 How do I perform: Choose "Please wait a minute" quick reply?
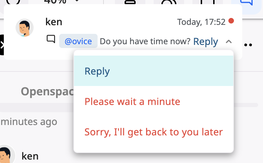(133, 102)
